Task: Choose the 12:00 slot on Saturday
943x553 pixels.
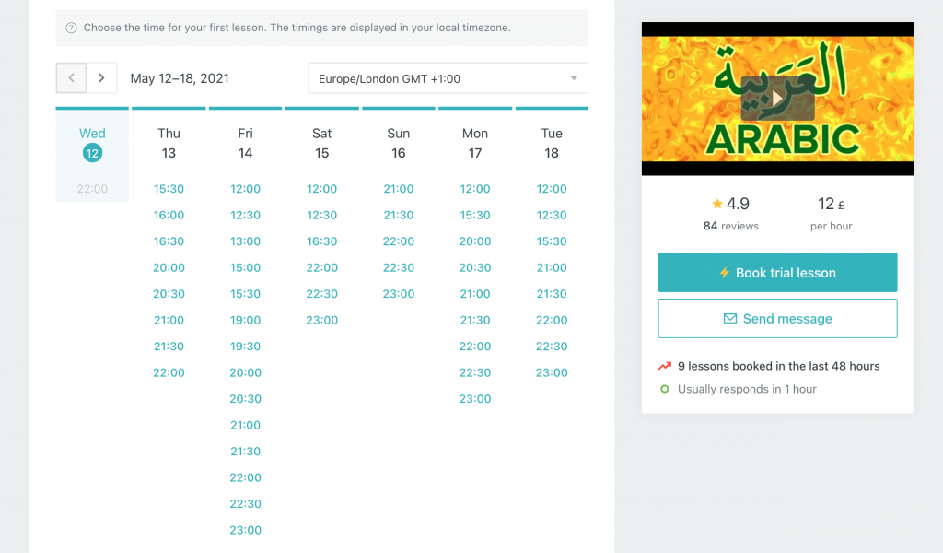Action: tap(321, 188)
